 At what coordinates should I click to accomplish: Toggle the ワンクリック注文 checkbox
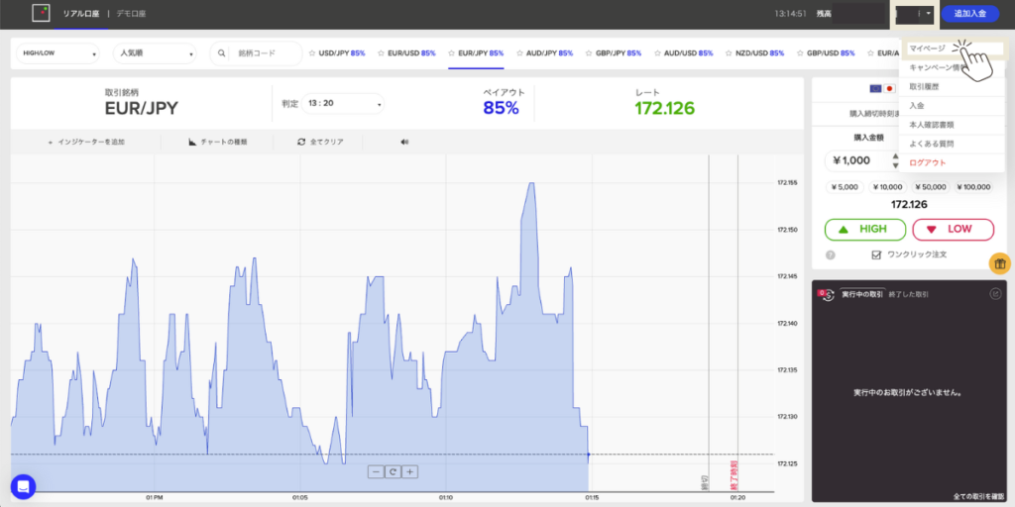(875, 255)
